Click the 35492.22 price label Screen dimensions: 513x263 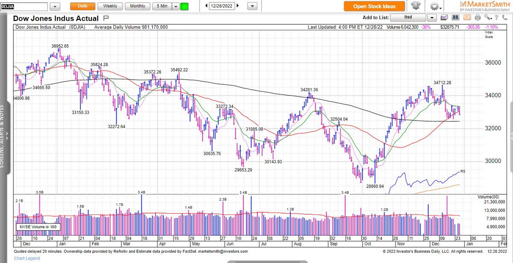[179, 70]
